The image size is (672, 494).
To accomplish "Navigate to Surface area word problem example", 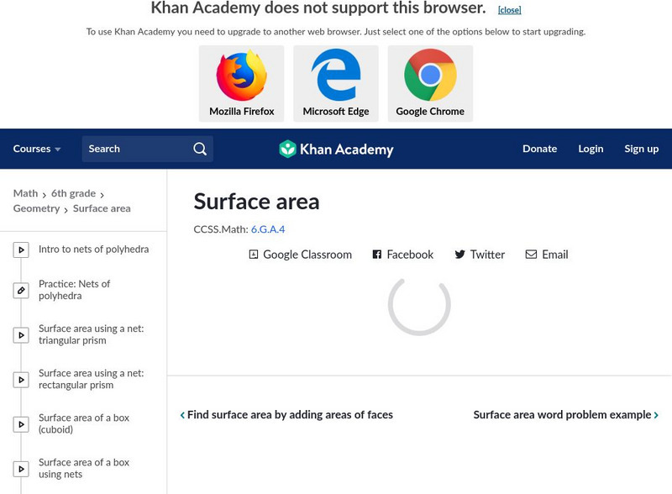I will coord(561,414).
